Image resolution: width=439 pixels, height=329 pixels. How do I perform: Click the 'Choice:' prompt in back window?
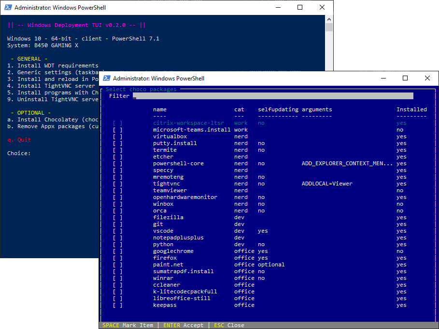(19, 153)
